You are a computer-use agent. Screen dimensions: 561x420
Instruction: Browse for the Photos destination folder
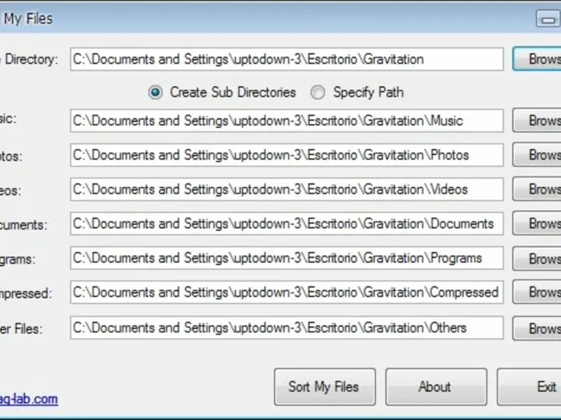(x=538, y=155)
